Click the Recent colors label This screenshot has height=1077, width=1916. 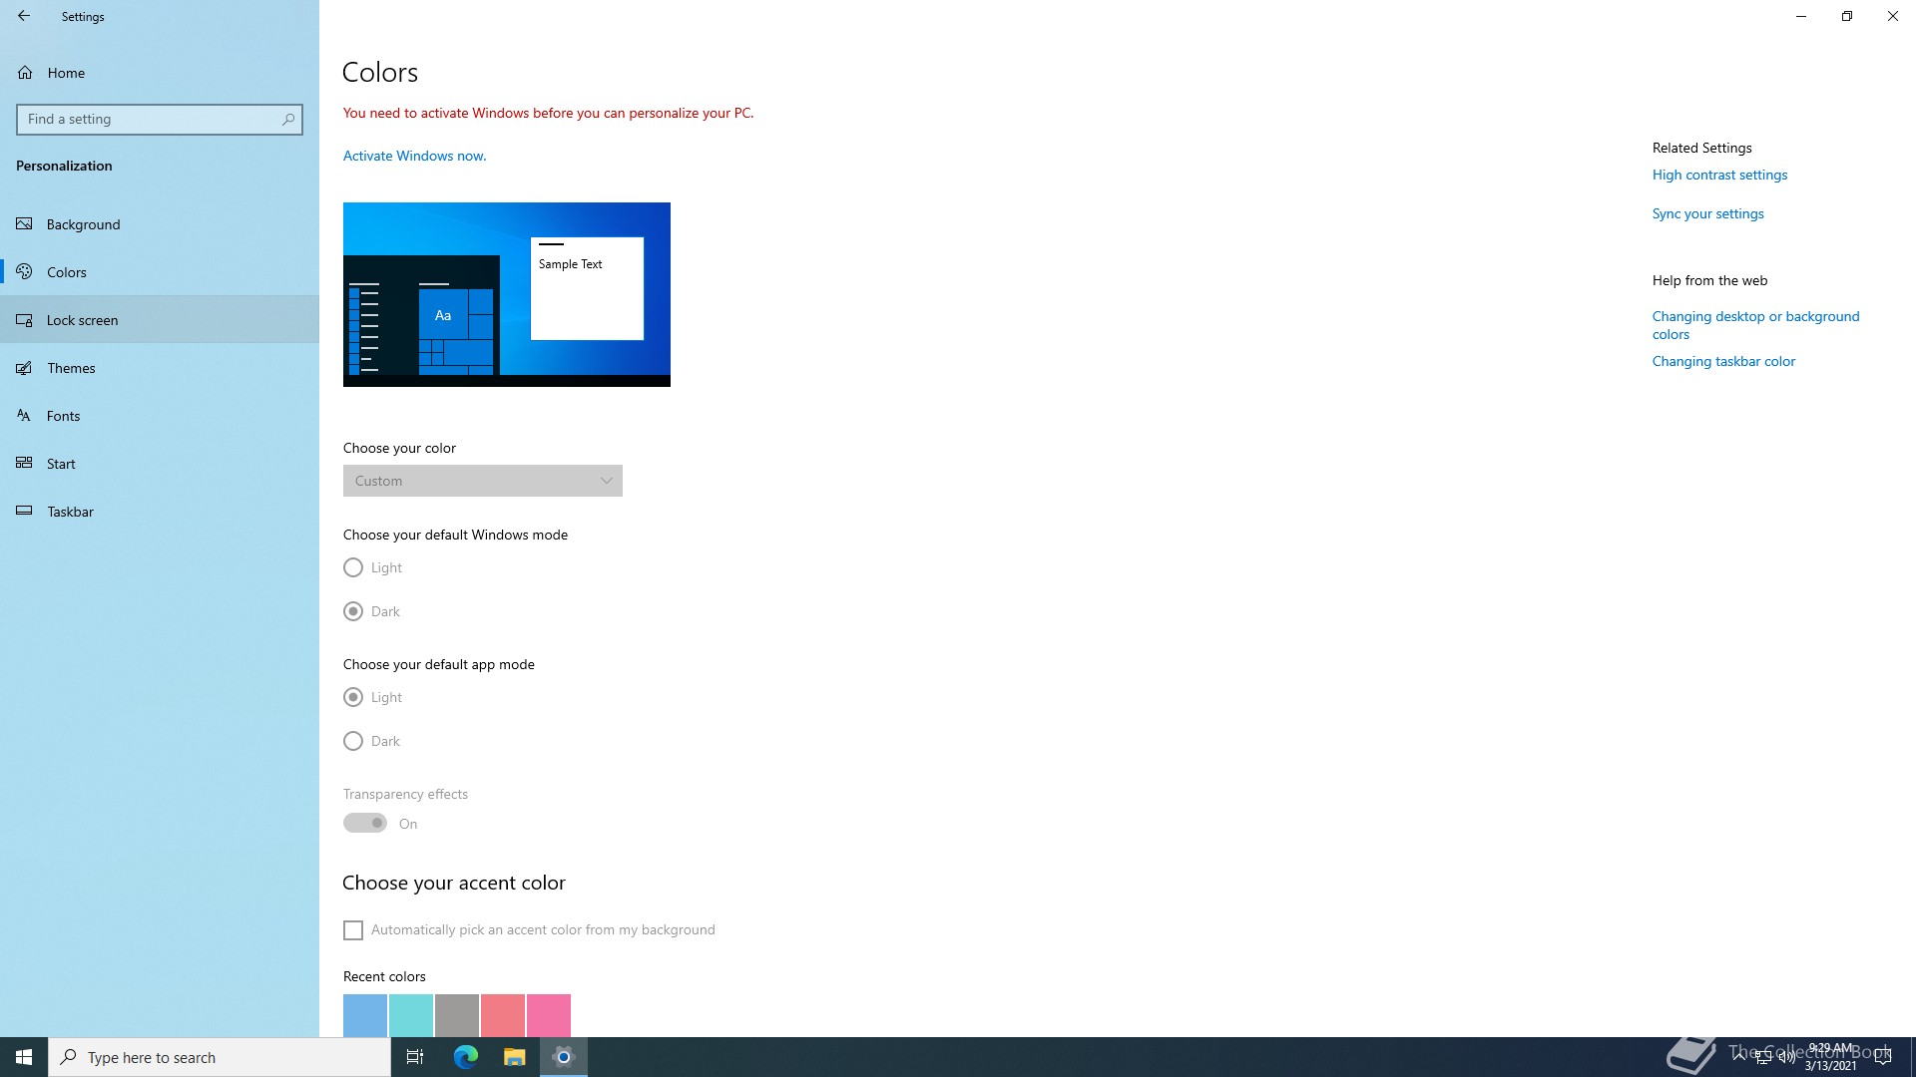click(384, 976)
